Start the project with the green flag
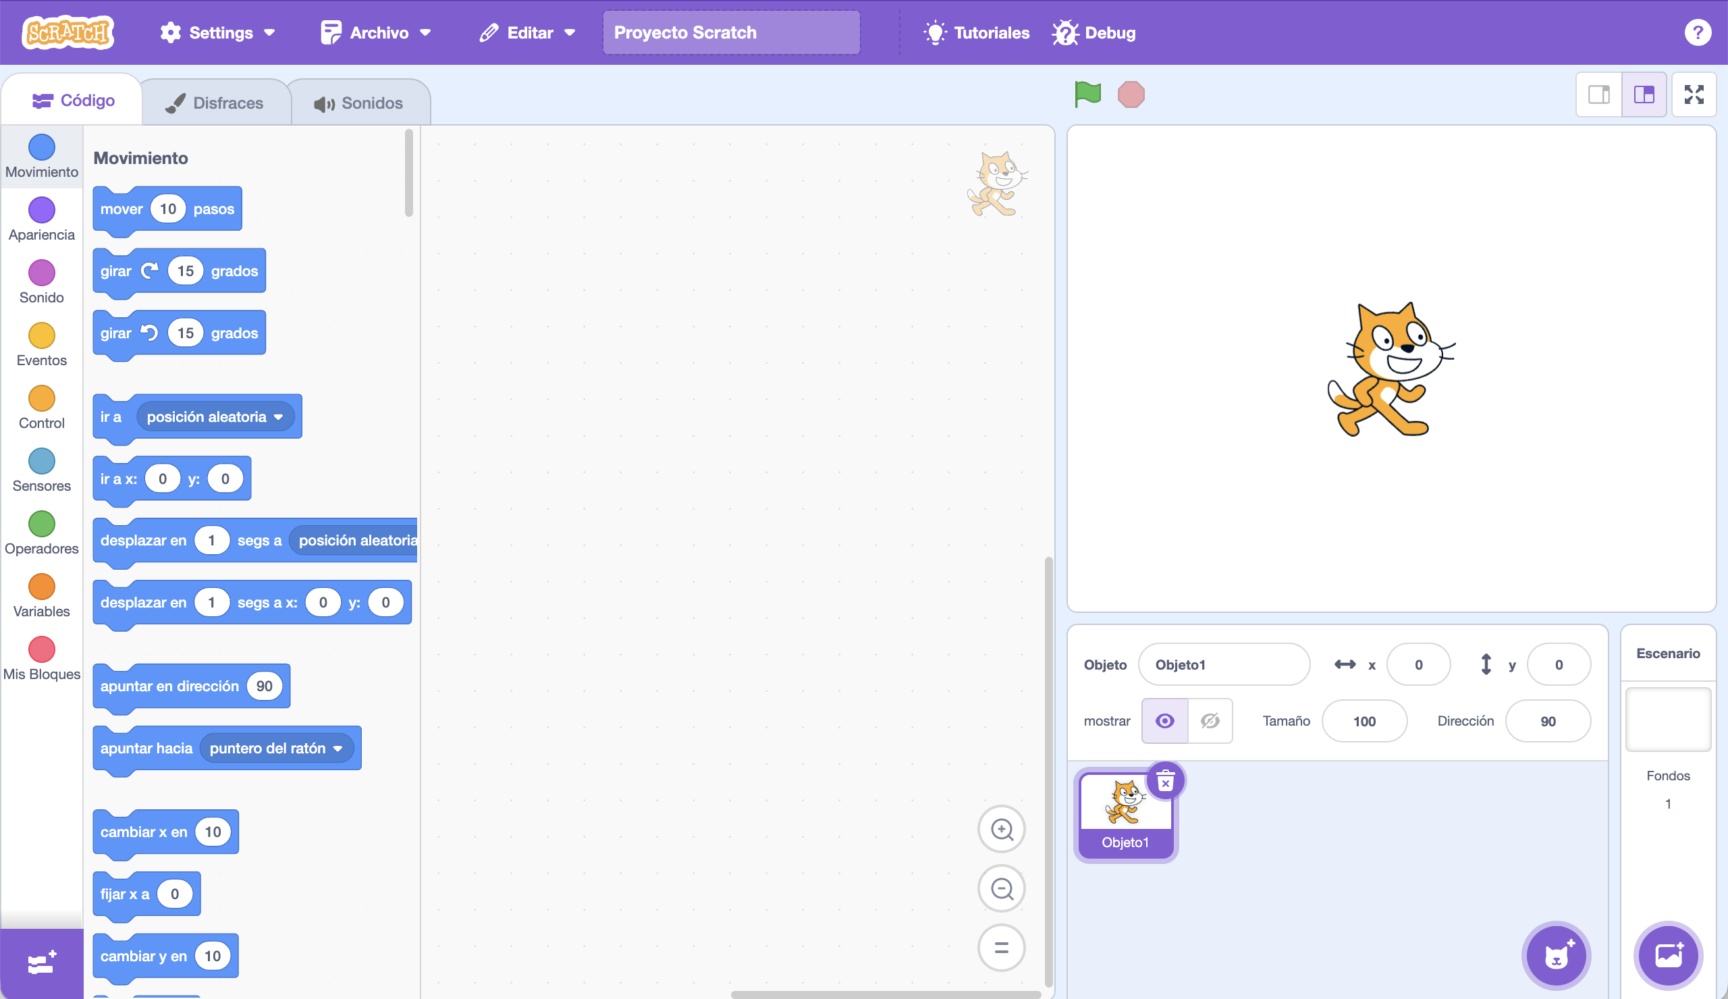Screen dimensions: 1728x999 [x=1088, y=94]
